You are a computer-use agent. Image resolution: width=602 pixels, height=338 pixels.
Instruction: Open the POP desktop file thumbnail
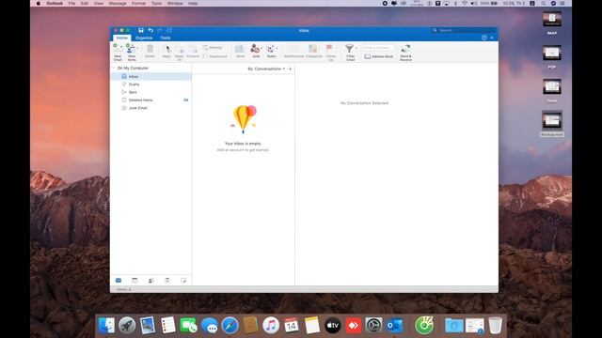[x=552, y=54]
